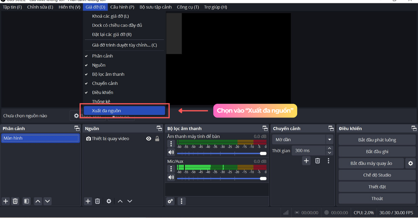Remove selected source trash icon in Nguồn
The width and height of the screenshot is (418, 218).
98,201
